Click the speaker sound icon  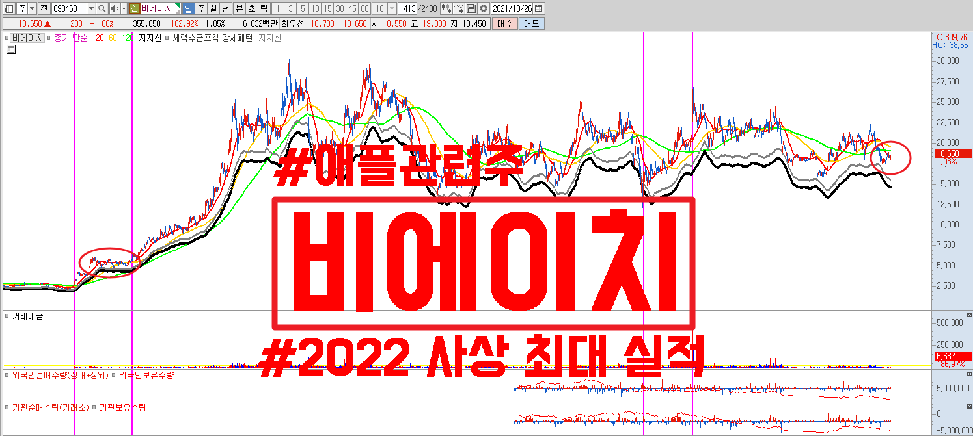point(114,8)
